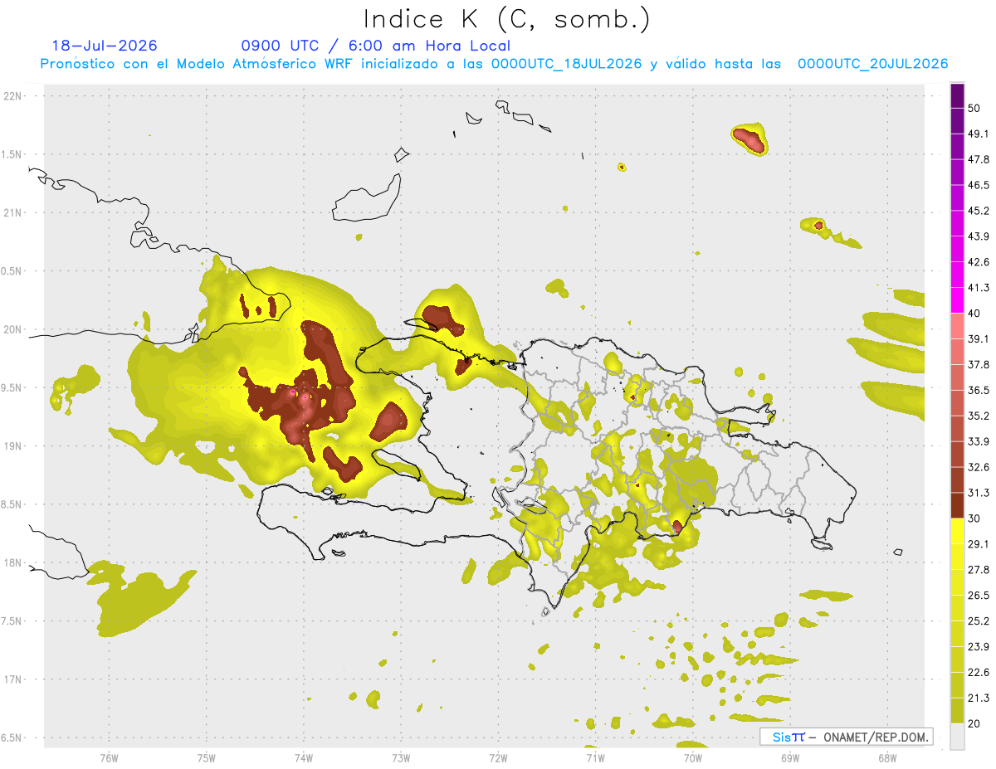The image size is (996, 769).
Task: Click the "21N" latitude label
Action: tap(13, 213)
